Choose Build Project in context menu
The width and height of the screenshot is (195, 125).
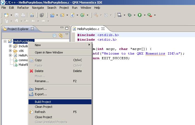pyautogui.click(x=60, y=102)
